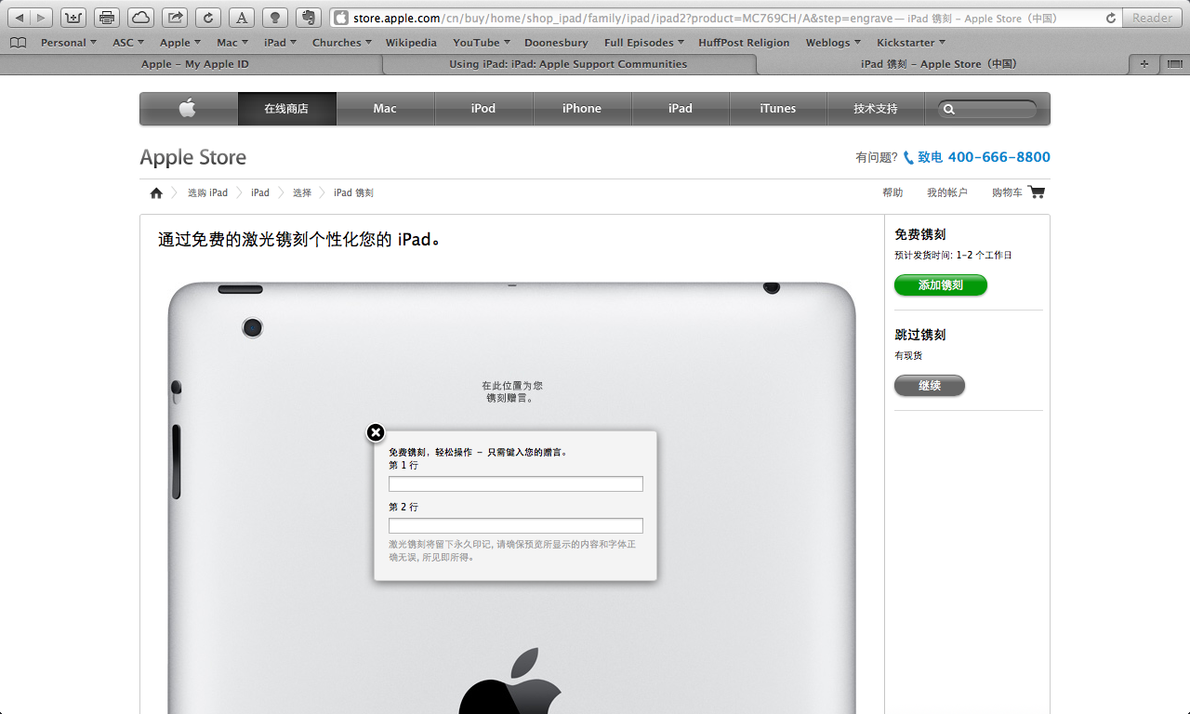Screen dimensions: 1190x714
Task: Click the printer icon in the toolbar
Action: point(107,18)
